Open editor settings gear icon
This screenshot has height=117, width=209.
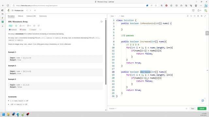(201, 16)
